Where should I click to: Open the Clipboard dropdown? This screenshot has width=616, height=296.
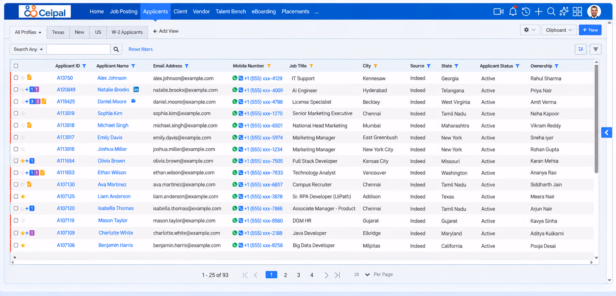[x=559, y=30]
